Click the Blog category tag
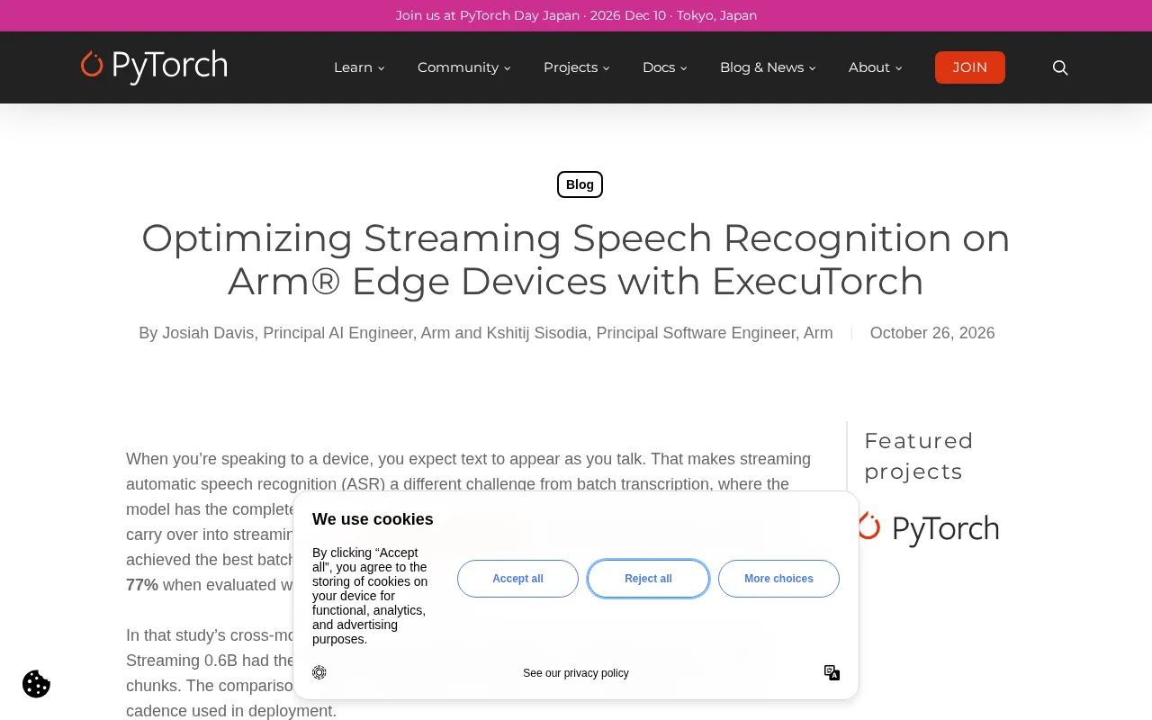This screenshot has width=1152, height=720. [x=580, y=184]
